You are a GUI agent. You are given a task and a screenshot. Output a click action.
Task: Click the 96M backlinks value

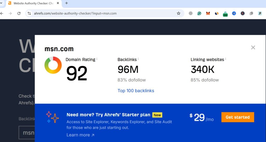(x=128, y=69)
